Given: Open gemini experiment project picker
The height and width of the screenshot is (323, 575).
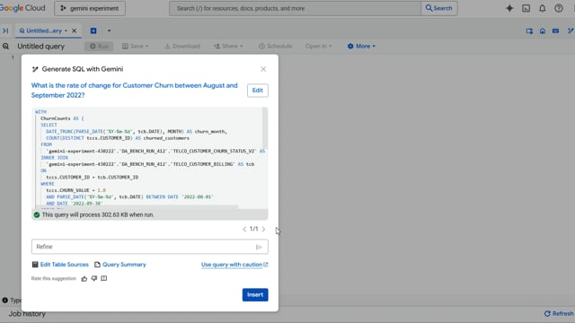Looking at the screenshot, I should (90, 8).
